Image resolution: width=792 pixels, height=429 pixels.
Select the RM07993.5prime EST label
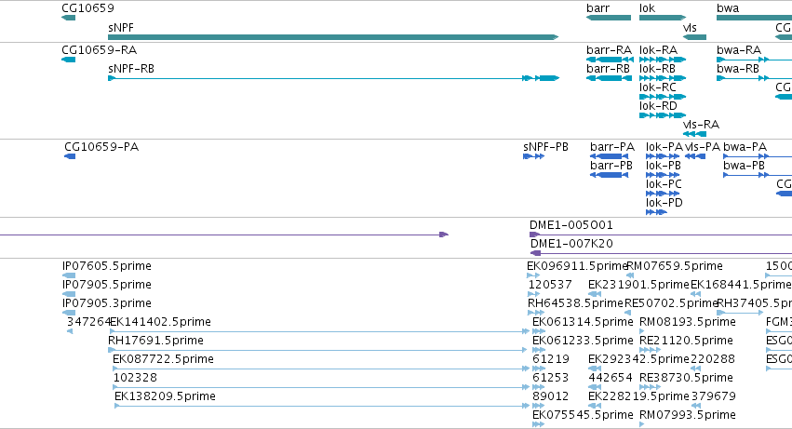[x=688, y=415]
